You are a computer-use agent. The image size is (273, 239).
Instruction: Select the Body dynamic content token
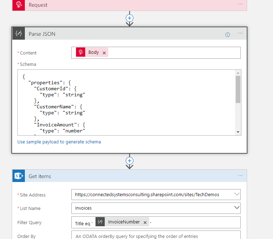click(x=92, y=52)
